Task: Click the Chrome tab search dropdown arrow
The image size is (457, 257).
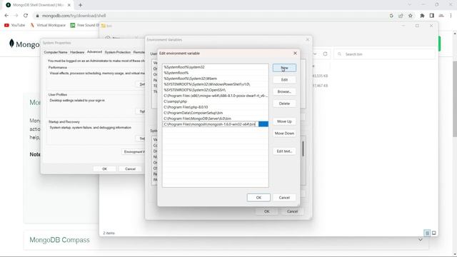Action: [409, 5]
